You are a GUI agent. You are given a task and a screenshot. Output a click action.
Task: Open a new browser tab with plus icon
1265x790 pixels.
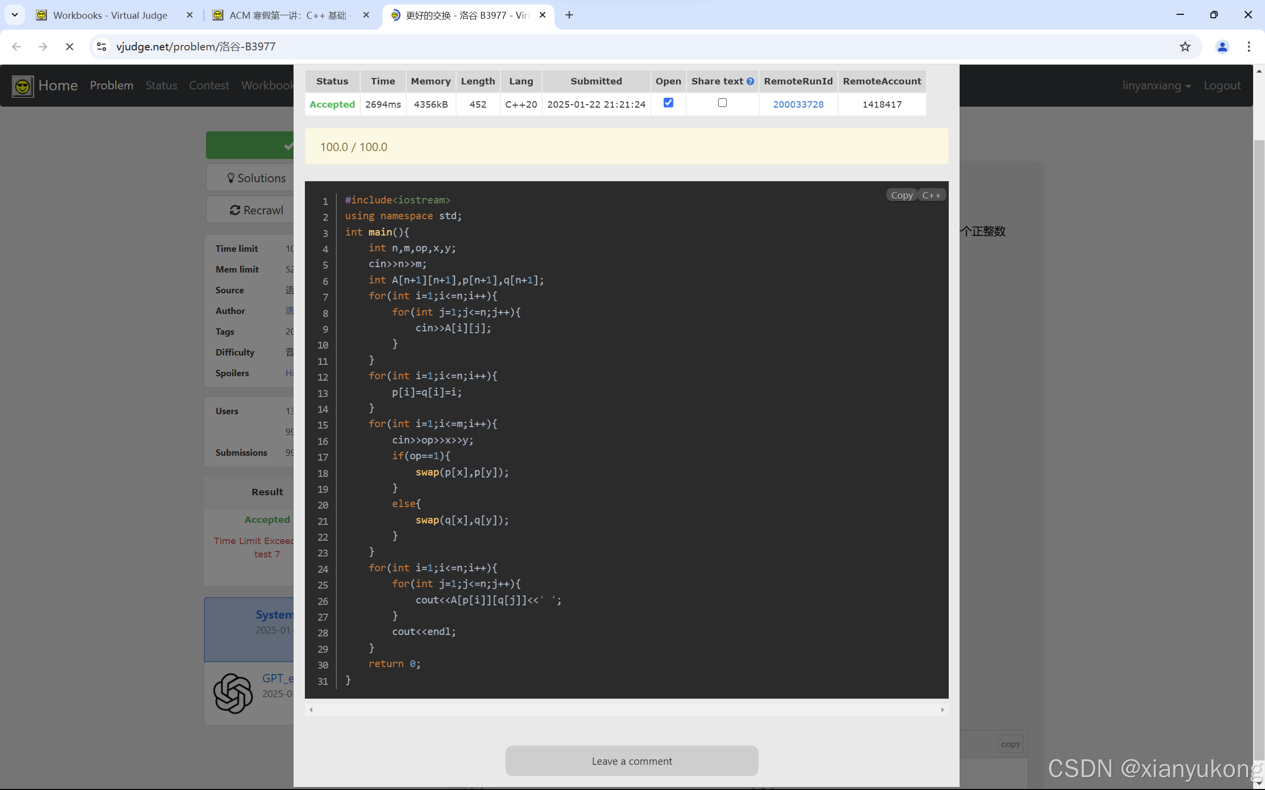tap(569, 15)
